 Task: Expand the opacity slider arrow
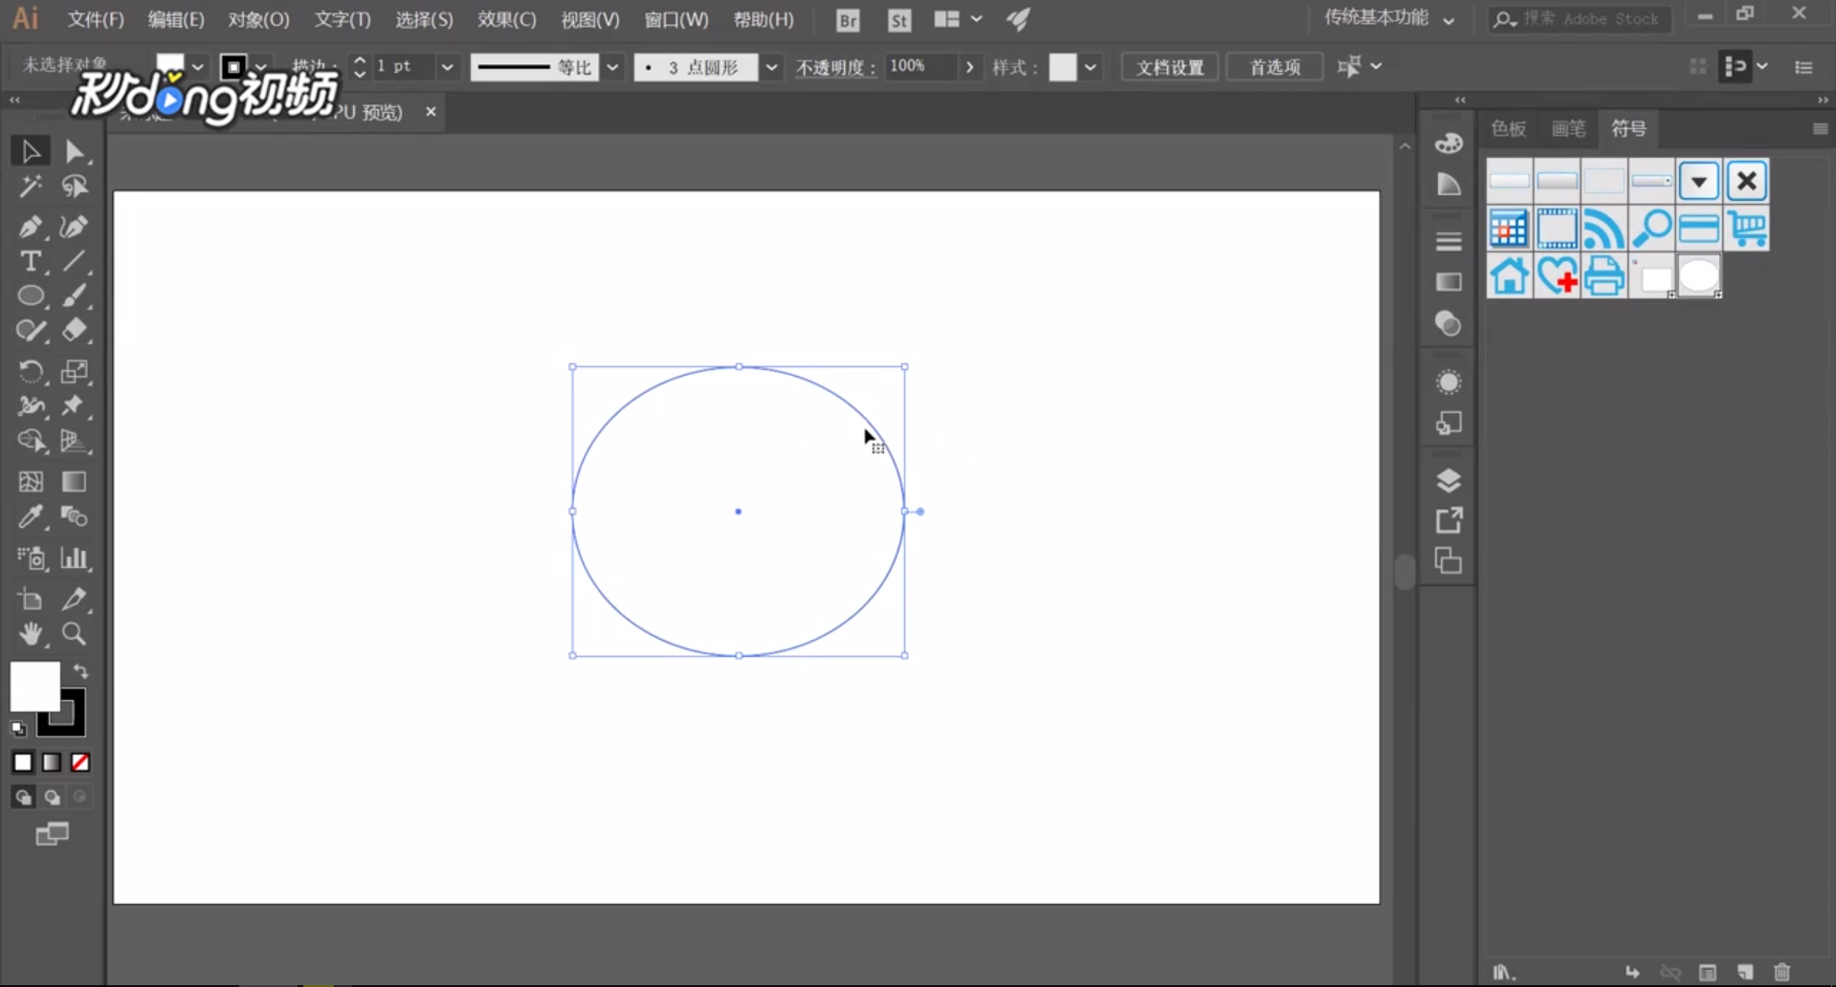point(969,67)
